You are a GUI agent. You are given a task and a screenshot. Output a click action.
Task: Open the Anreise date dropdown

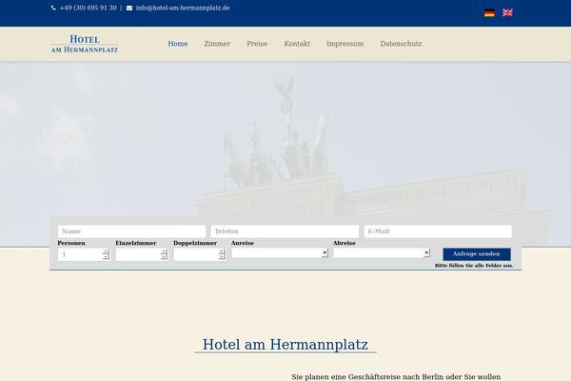[280, 253]
